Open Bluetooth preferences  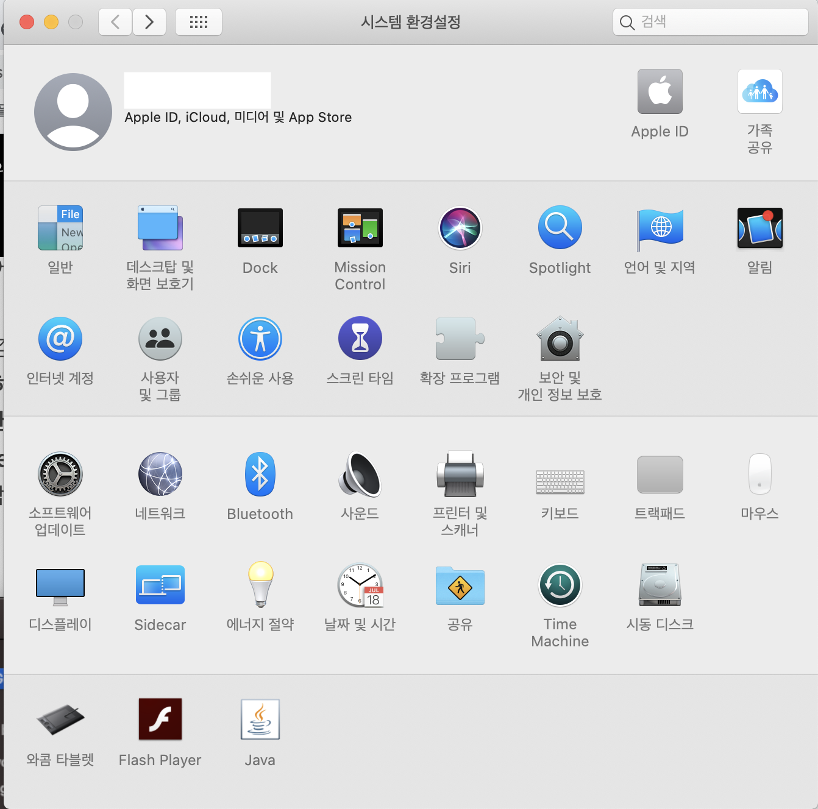coord(260,474)
